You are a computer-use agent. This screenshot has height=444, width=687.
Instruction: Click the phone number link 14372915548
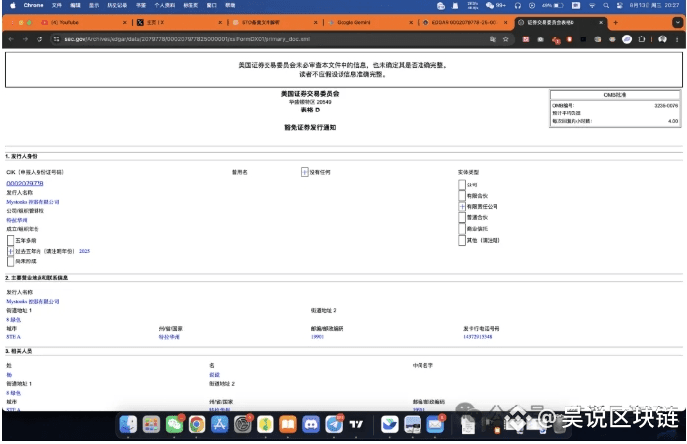tap(478, 336)
